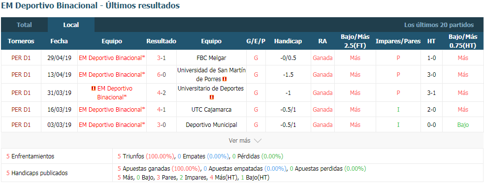
Task: Select the Local tab
Action: [71, 25]
